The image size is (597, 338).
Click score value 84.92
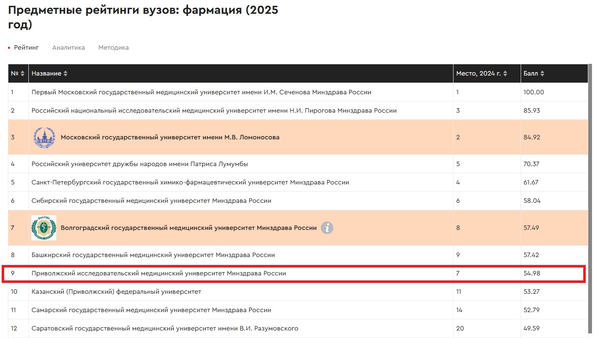coord(532,137)
